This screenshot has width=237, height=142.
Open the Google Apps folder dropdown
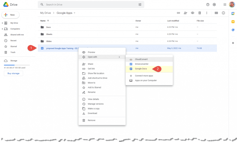(74, 13)
